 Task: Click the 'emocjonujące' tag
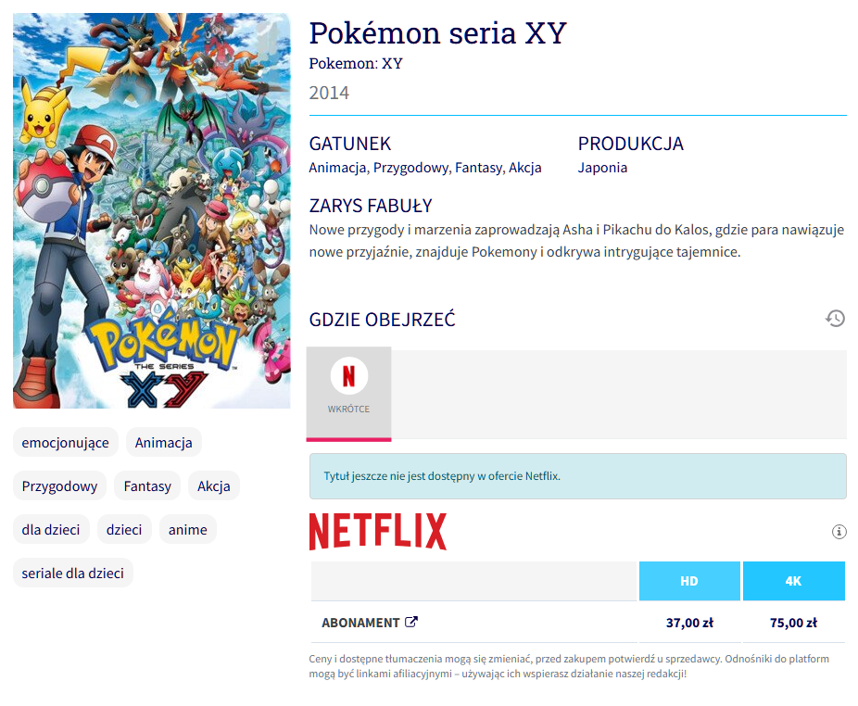(66, 442)
